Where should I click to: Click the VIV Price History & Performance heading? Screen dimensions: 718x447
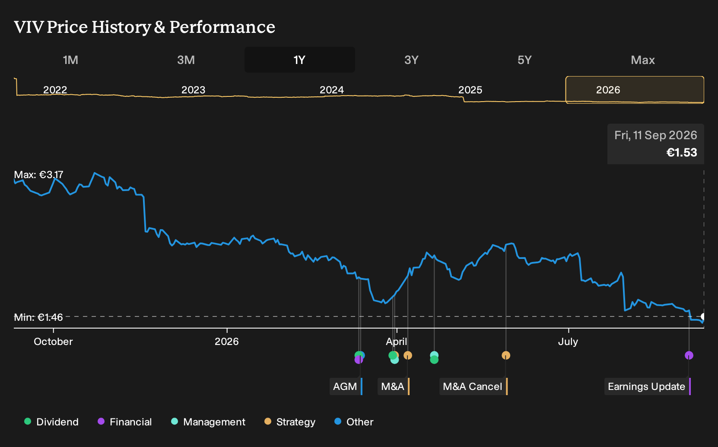(144, 27)
